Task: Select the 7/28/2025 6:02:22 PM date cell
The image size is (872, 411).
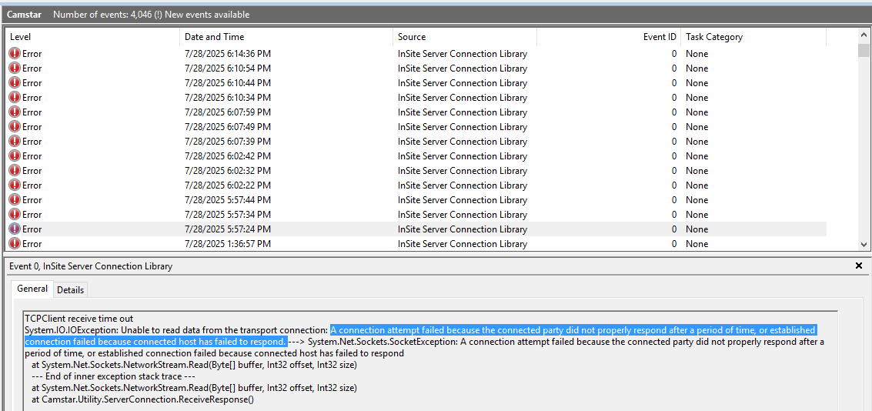Action: click(228, 185)
